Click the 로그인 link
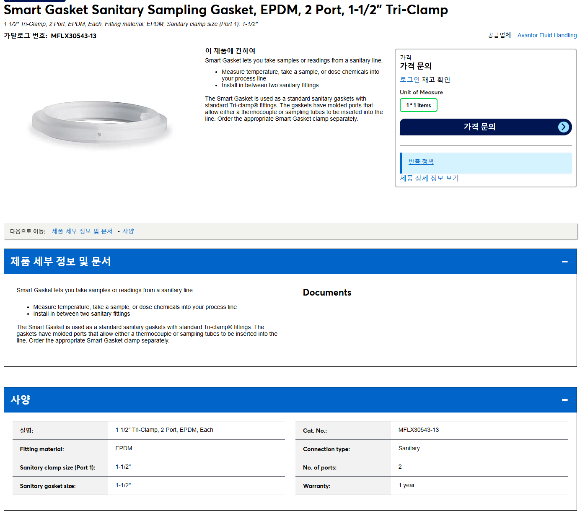580x519 pixels. [x=409, y=80]
